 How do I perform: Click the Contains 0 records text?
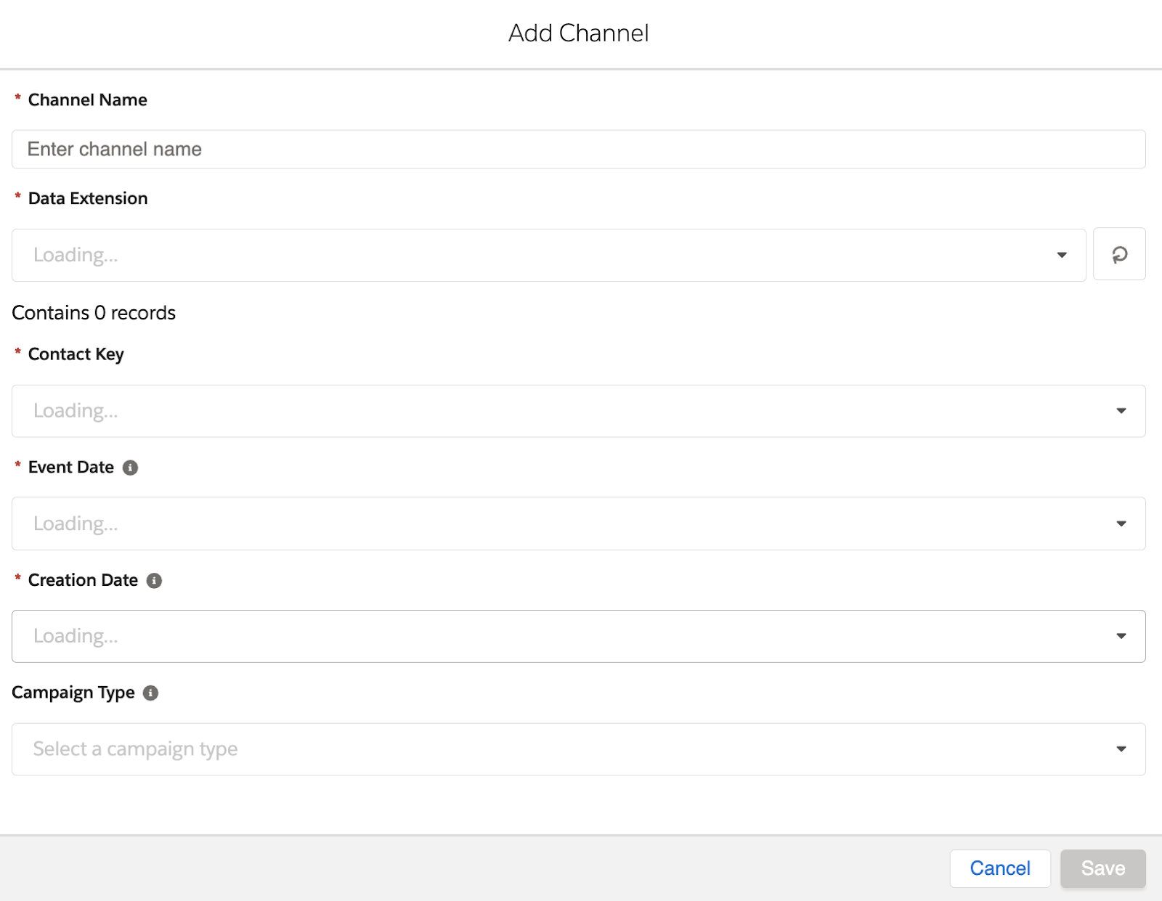(x=94, y=313)
